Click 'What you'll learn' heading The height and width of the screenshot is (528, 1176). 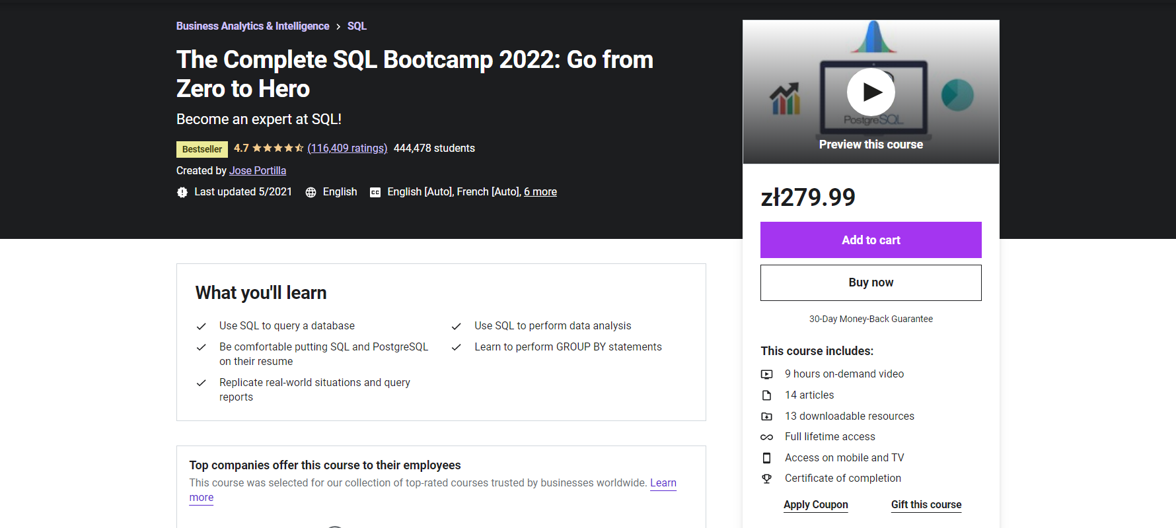261,292
